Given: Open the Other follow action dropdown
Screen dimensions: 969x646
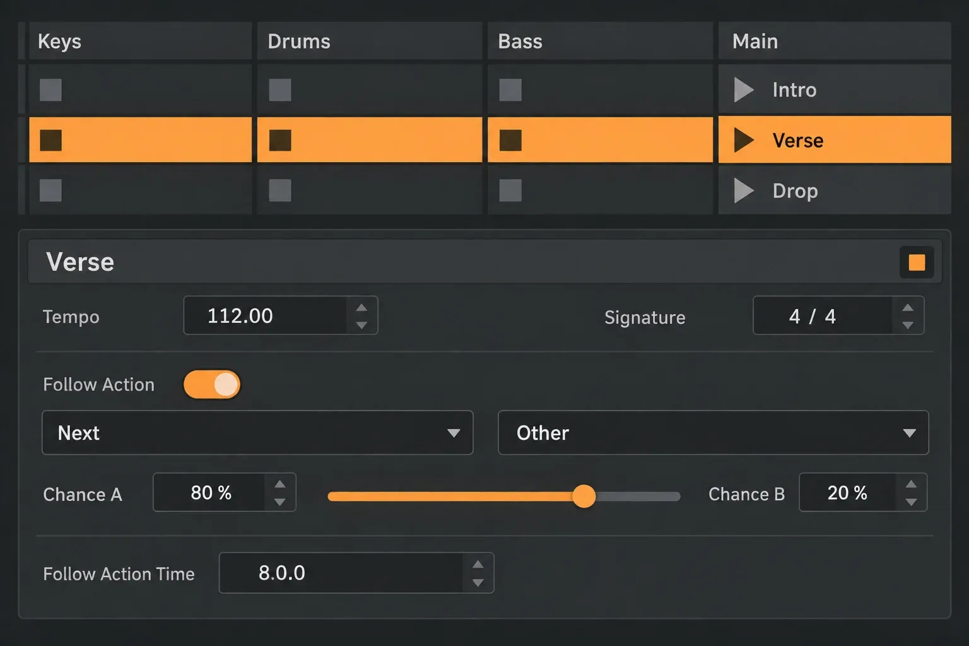Looking at the screenshot, I should click(714, 433).
